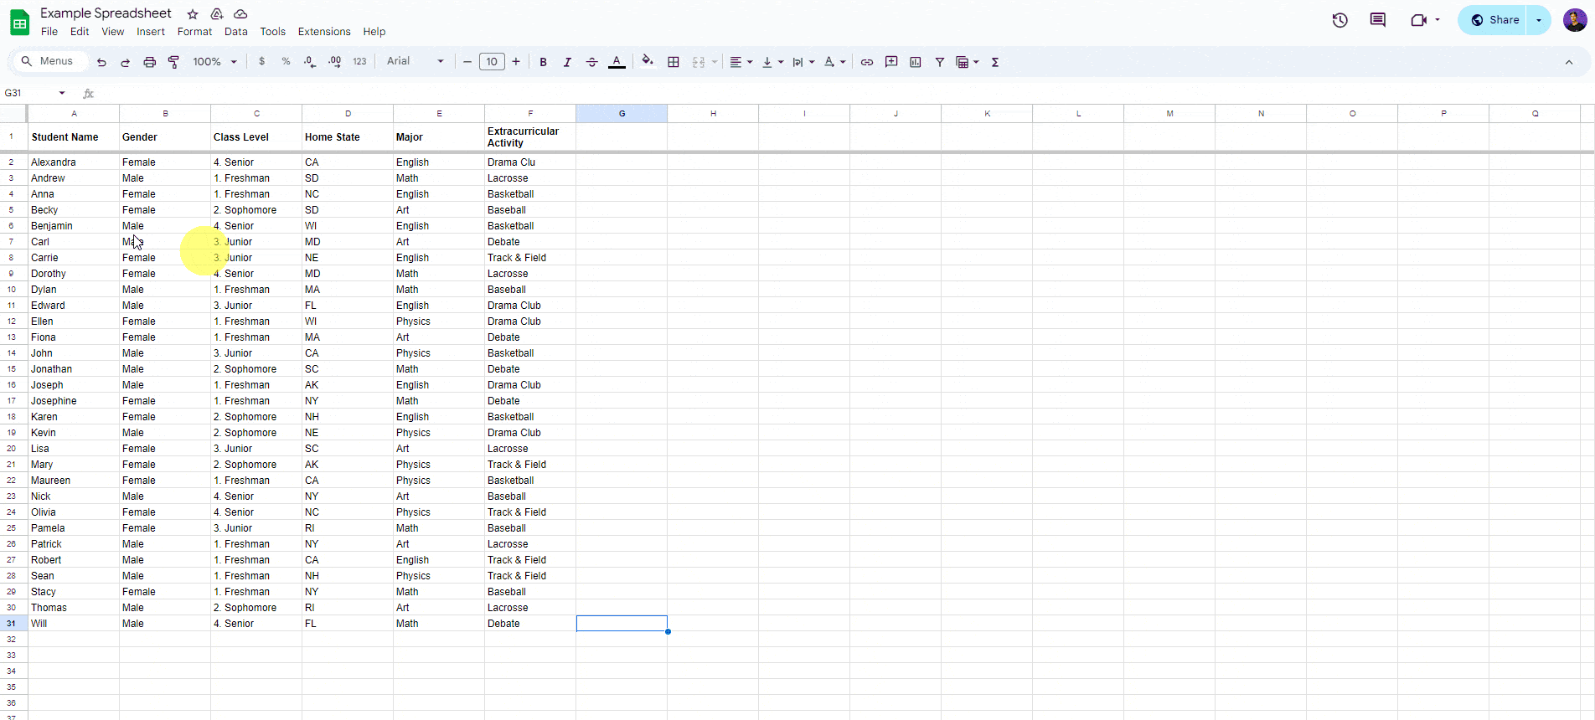Toggle italic formatting
1595x720 pixels.
coord(567,62)
